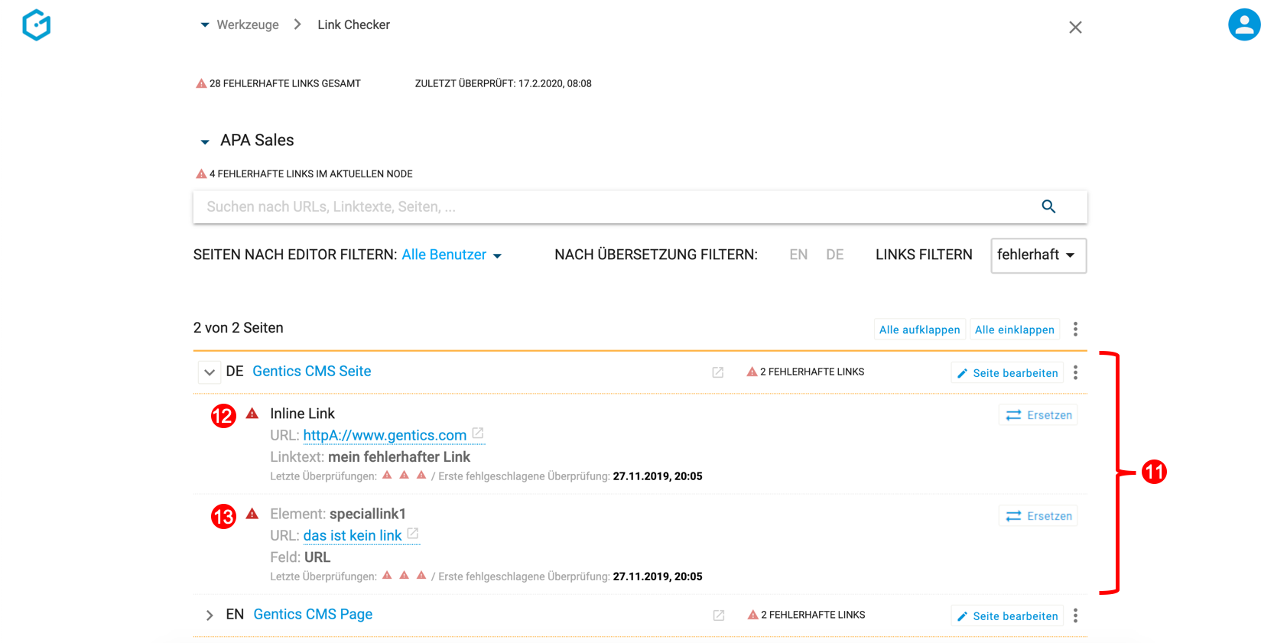Click Ersetzen for Inline Link
Image resolution: width=1274 pixels, height=643 pixels.
click(x=1038, y=415)
